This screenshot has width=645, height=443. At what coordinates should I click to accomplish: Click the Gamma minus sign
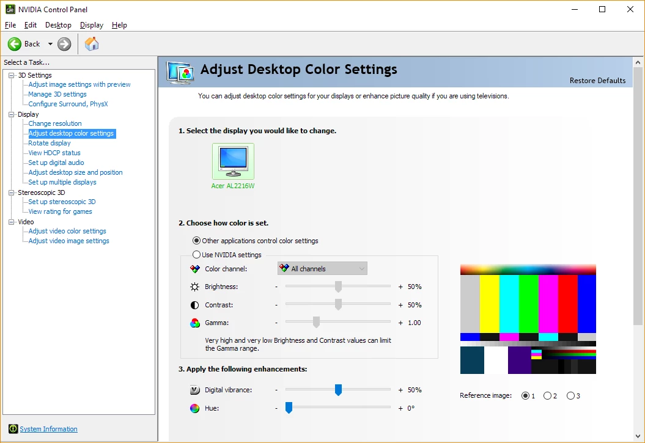tap(276, 323)
